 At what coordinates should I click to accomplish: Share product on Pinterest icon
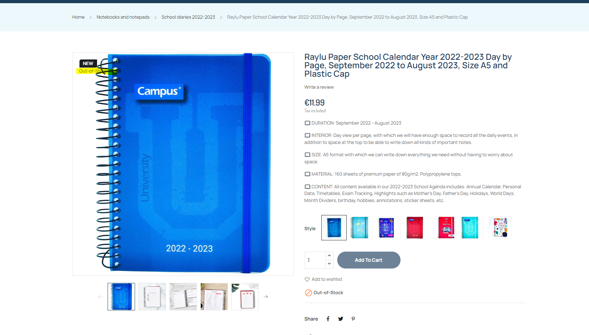(x=353, y=319)
